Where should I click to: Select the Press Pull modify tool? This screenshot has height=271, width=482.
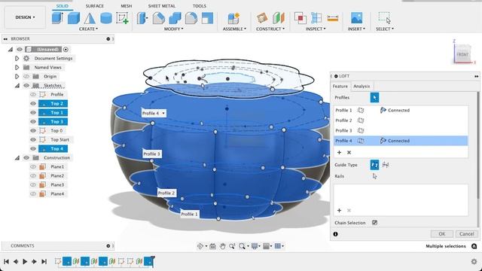(142, 18)
